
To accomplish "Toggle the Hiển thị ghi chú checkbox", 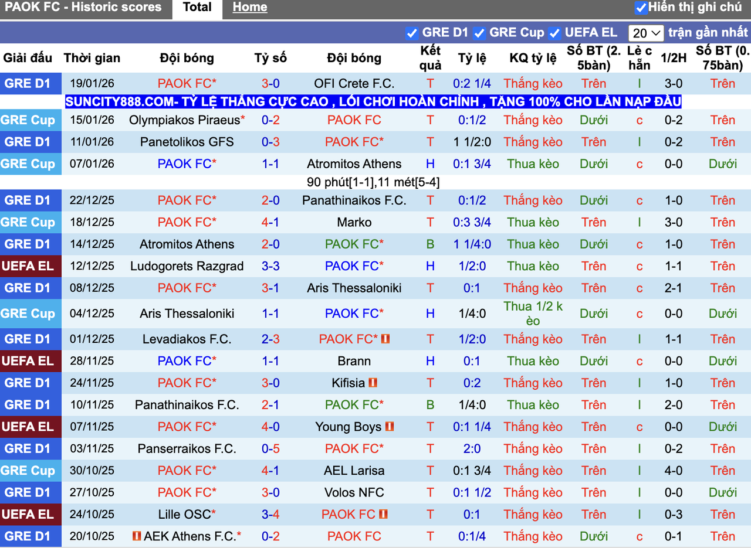I will 641,8.
